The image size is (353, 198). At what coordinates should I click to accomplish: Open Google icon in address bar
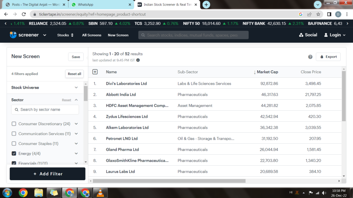[301, 14]
